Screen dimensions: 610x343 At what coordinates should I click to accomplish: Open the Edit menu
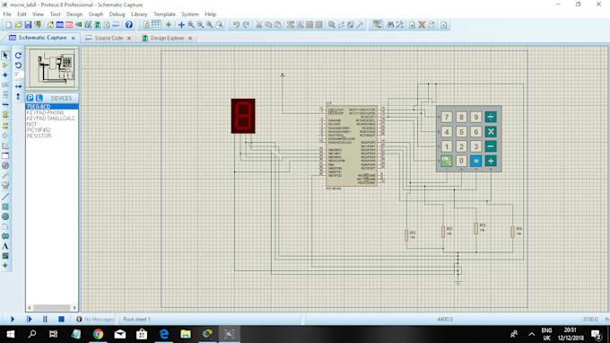click(22, 14)
